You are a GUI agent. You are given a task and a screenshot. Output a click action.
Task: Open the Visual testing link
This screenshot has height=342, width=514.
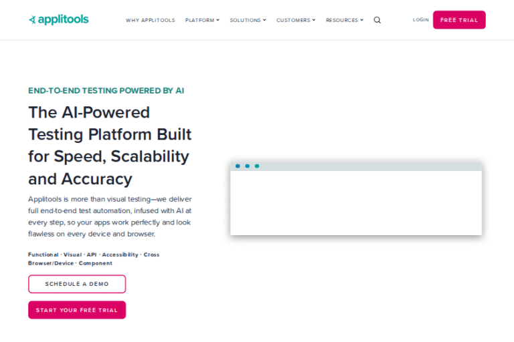pyautogui.click(x=72, y=254)
